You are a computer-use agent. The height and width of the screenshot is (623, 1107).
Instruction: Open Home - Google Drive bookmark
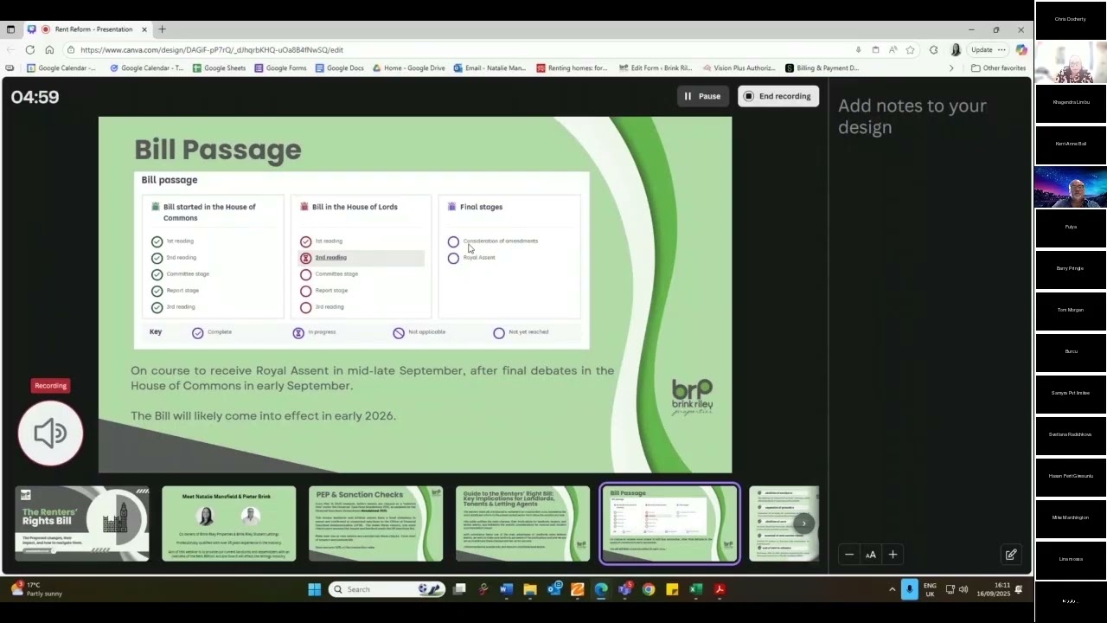click(x=408, y=67)
